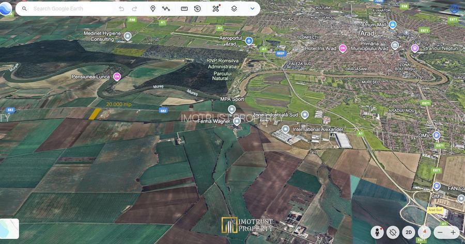Select Medinet Hygiene Consulting pin
The height and width of the screenshot is (244, 465).
tap(128, 36)
